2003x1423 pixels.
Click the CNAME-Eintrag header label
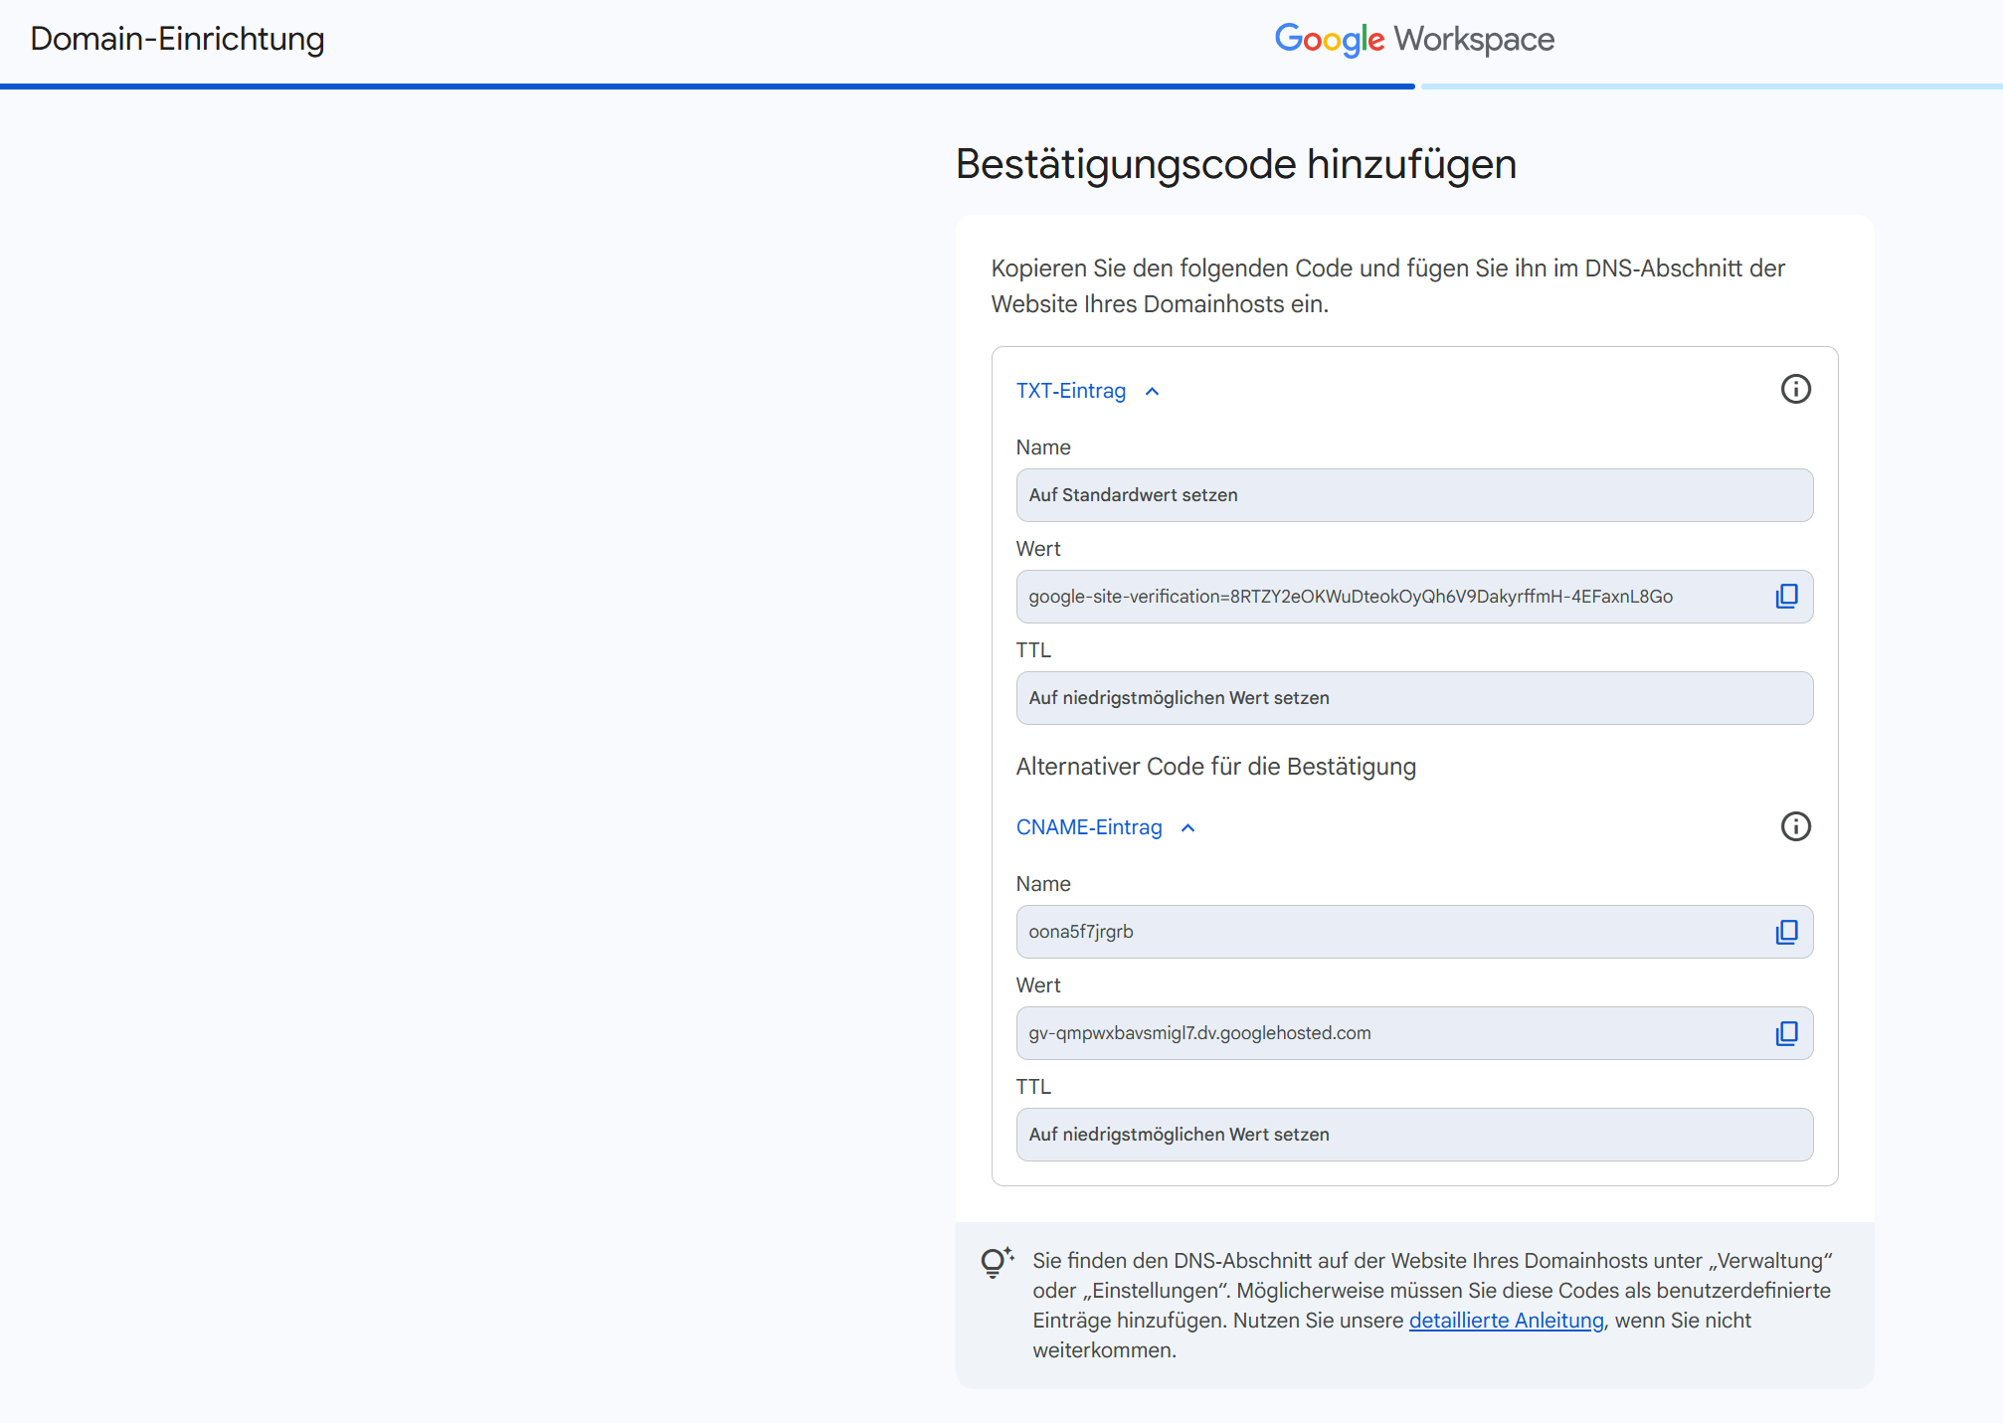tap(1088, 827)
